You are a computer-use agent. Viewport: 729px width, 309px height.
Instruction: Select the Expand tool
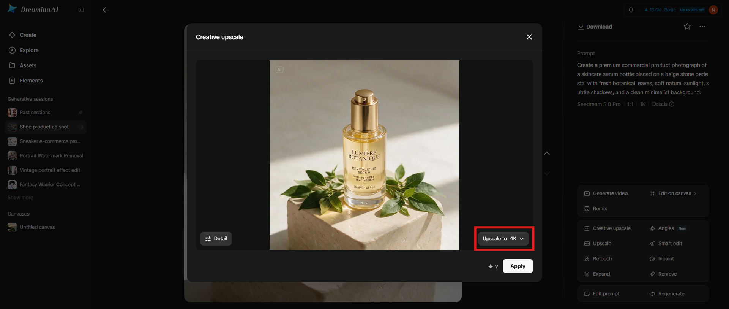point(597,274)
